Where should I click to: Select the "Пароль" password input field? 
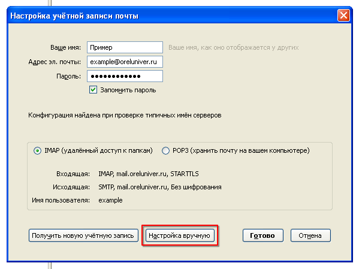[125, 76]
